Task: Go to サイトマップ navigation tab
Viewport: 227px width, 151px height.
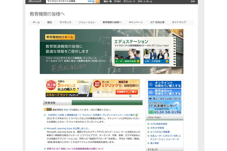Action: coord(179,22)
